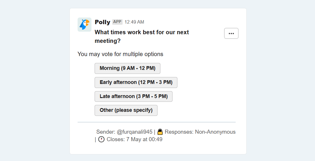Click the padlock icon beside Responses
The width and height of the screenshot is (315, 161).
coord(160,132)
